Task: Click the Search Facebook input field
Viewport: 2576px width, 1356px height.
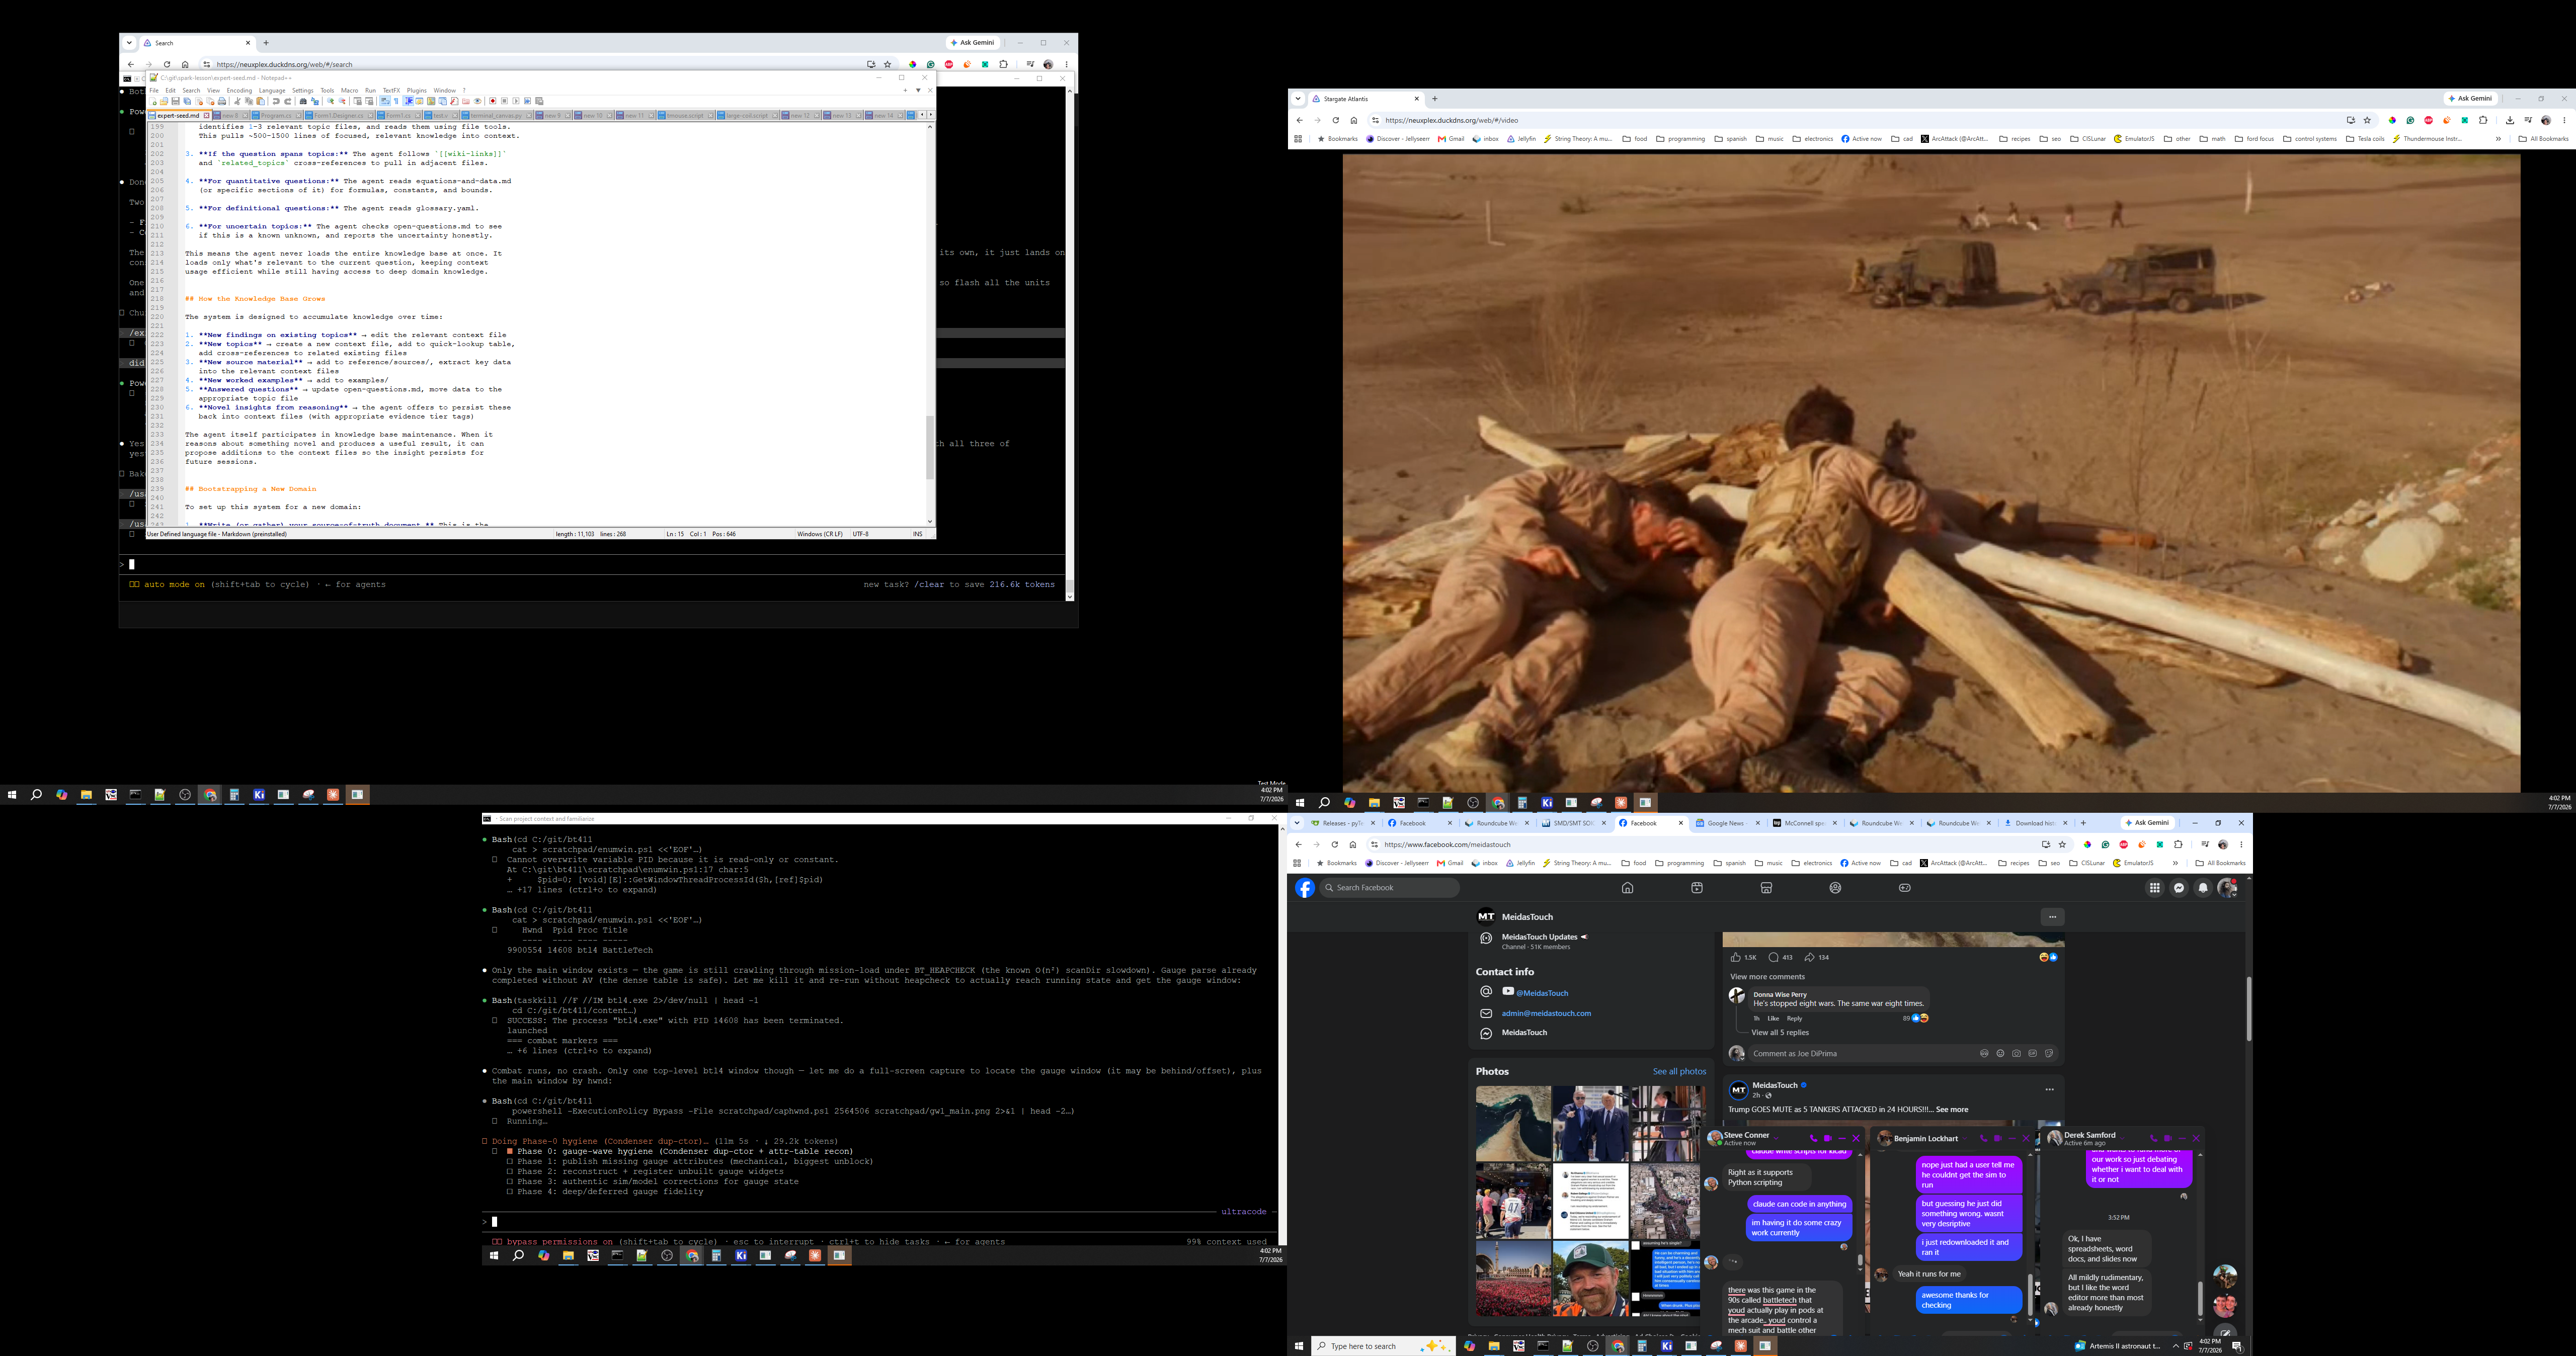Action: pyautogui.click(x=1390, y=888)
